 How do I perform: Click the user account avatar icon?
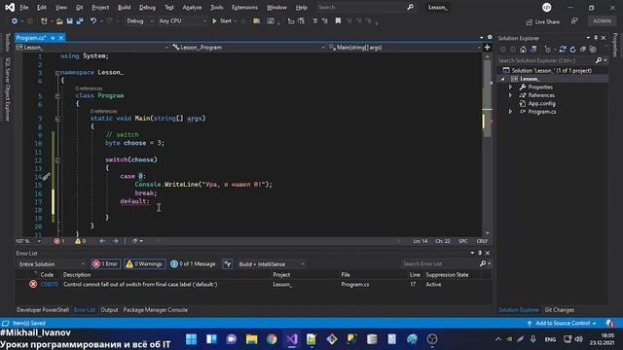click(547, 7)
